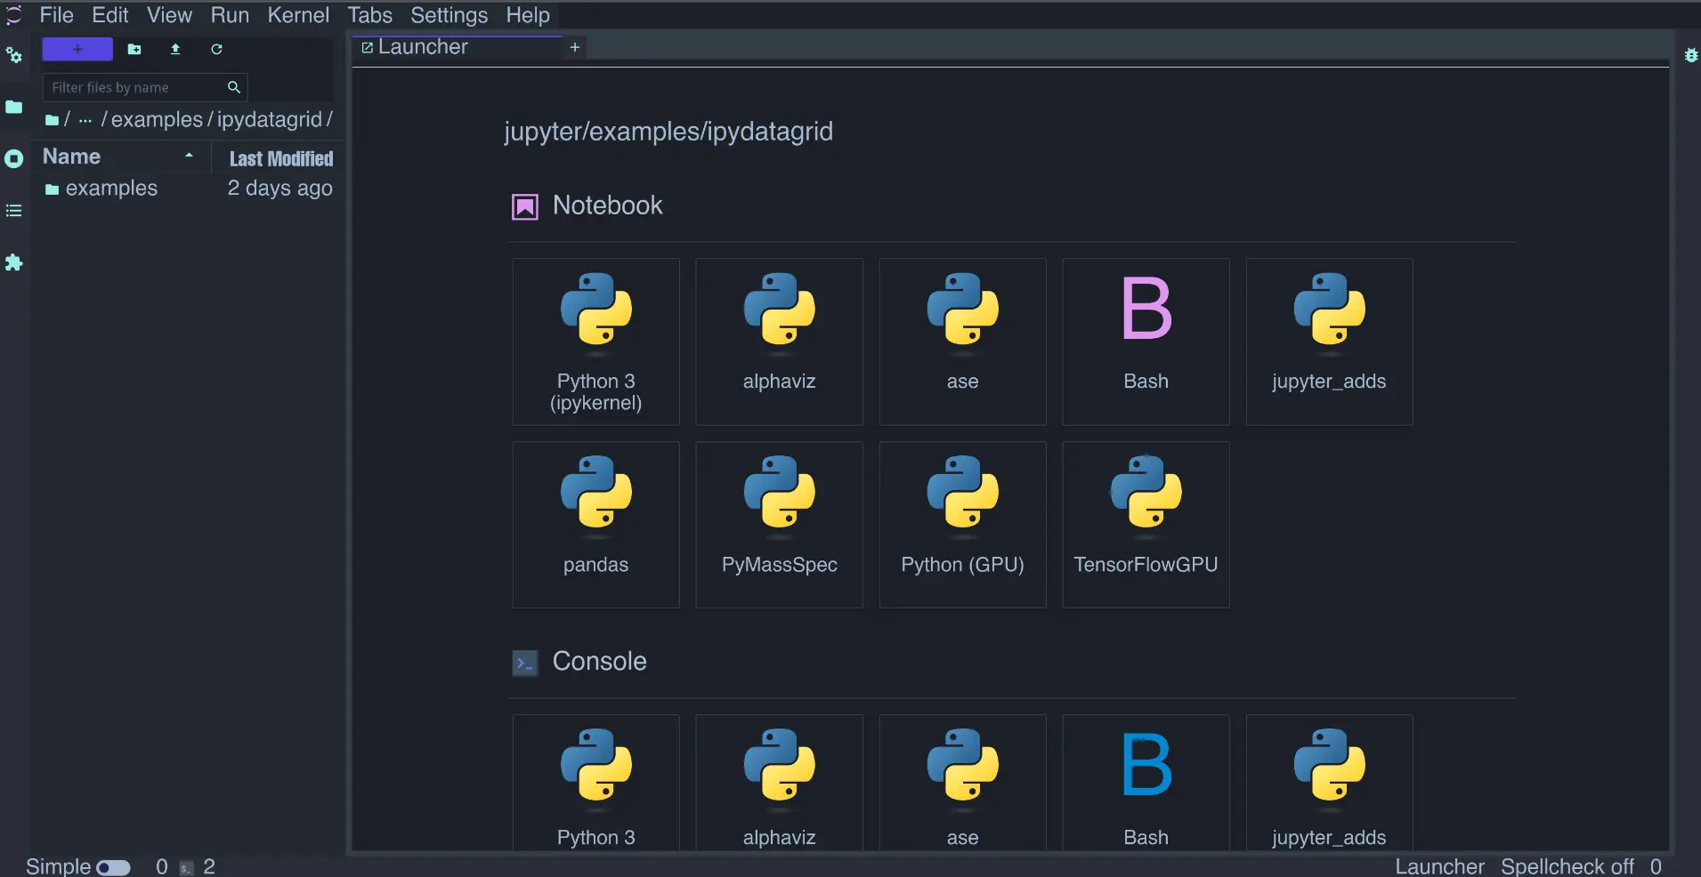Refresh the file list
Screen dimensions: 1701x877
216,49
